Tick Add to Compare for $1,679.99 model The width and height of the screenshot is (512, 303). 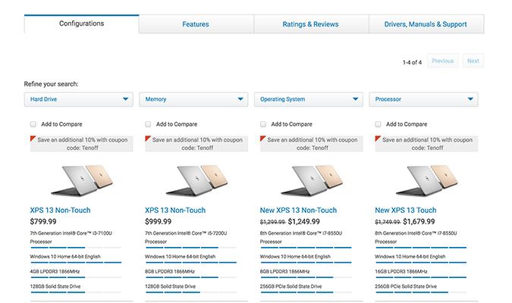(378, 124)
